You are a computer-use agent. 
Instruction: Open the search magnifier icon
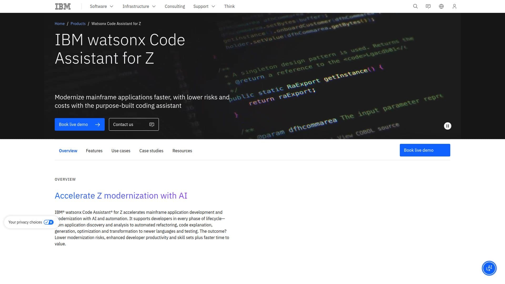point(415,6)
